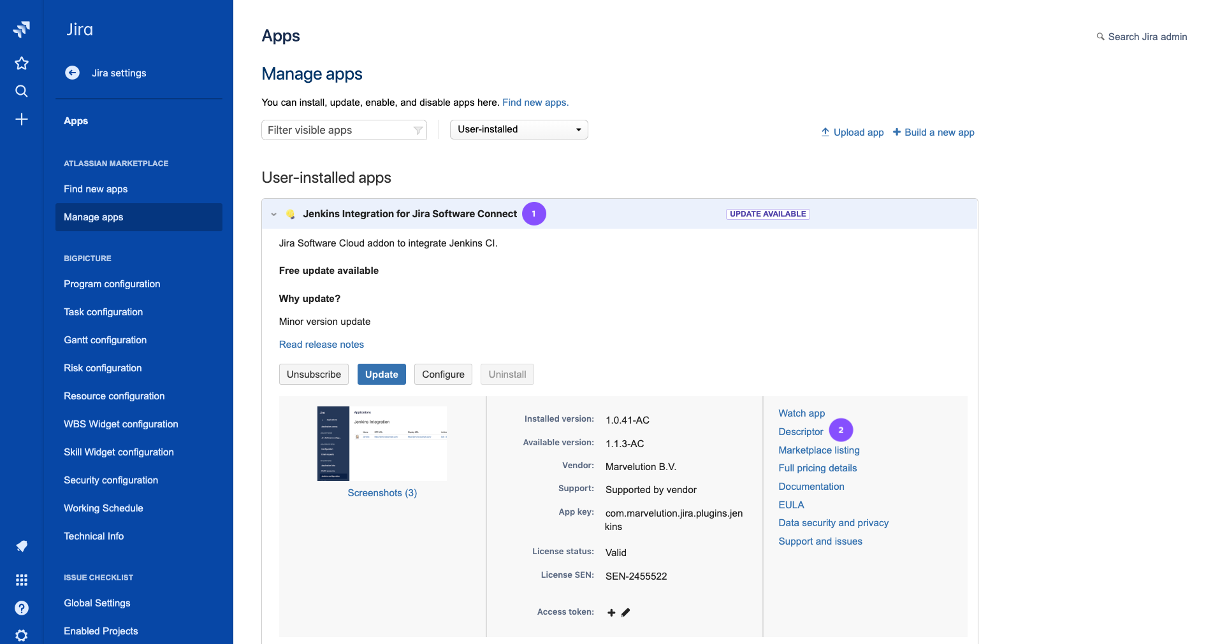Viewport: 1220px width, 644px height.
Task: Open Full pricing details link
Action: (818, 468)
